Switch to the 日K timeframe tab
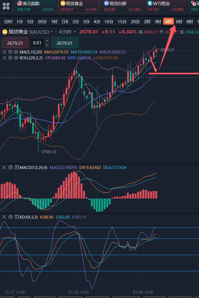Screen dimensions: 199x298 65,22
